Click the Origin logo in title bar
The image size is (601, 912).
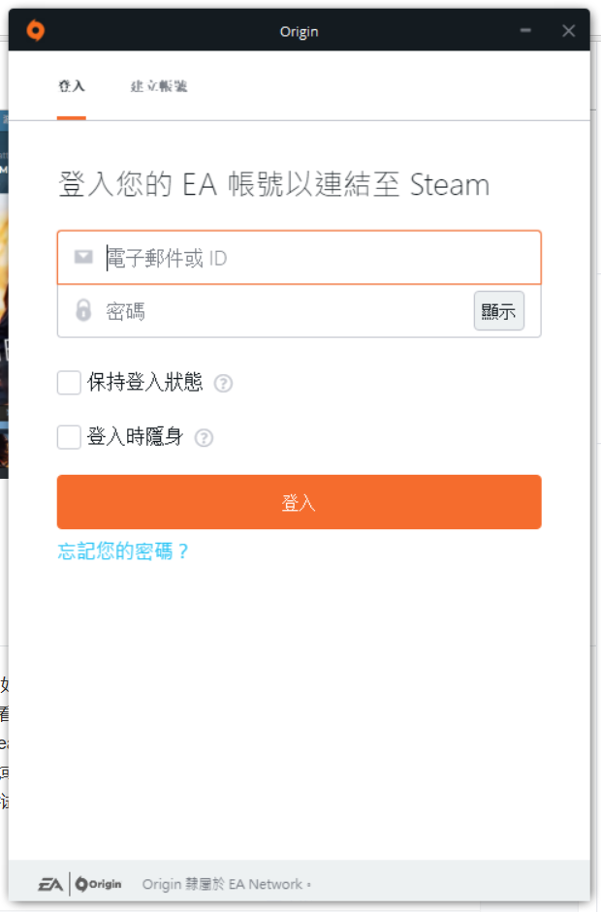[x=36, y=31]
